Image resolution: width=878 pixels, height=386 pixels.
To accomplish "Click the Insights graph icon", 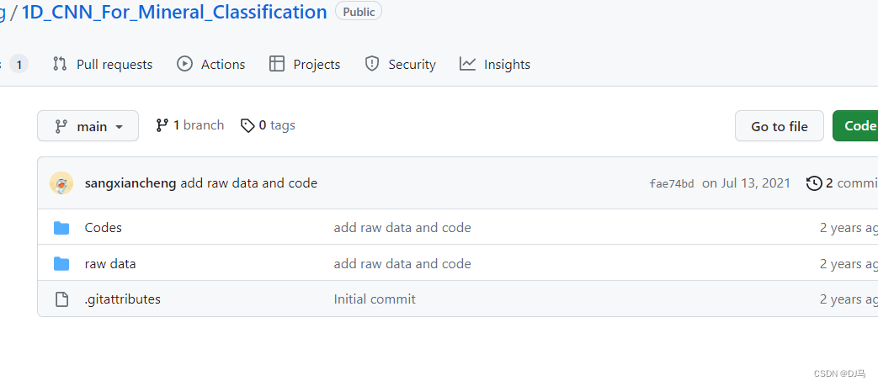I will pyautogui.click(x=467, y=64).
